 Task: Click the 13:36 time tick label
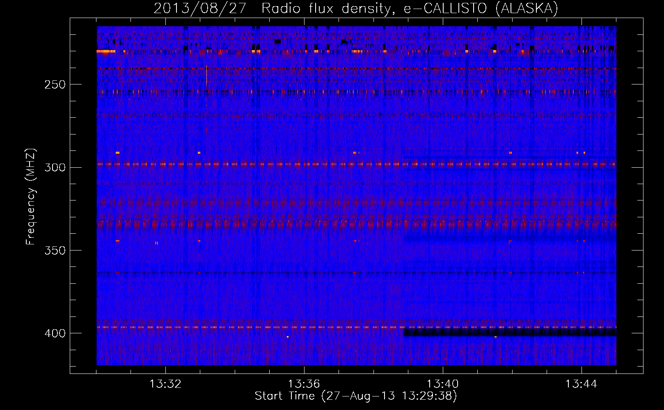point(304,384)
